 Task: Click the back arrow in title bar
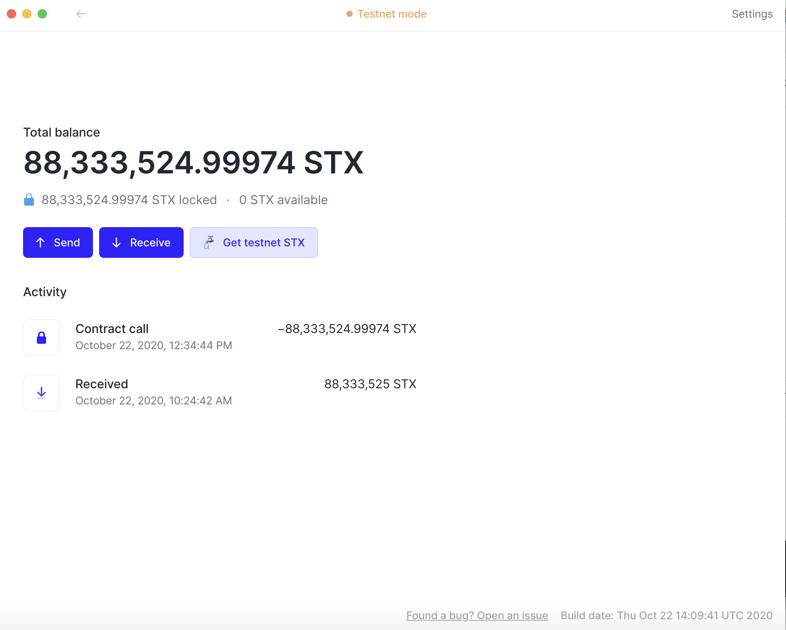(81, 14)
